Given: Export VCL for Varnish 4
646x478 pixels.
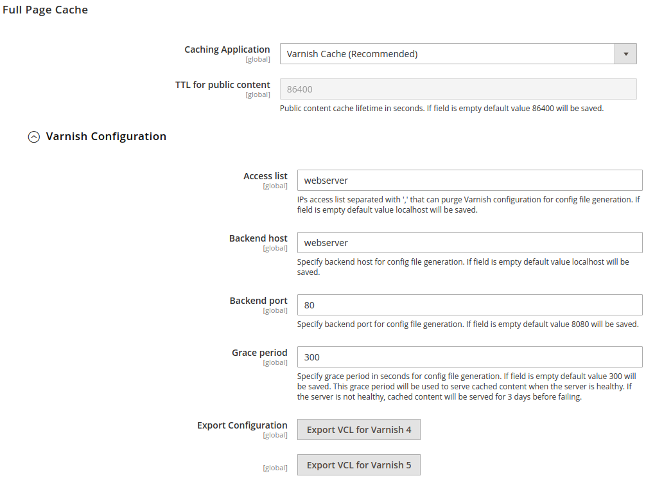Looking at the screenshot, I should click(359, 429).
